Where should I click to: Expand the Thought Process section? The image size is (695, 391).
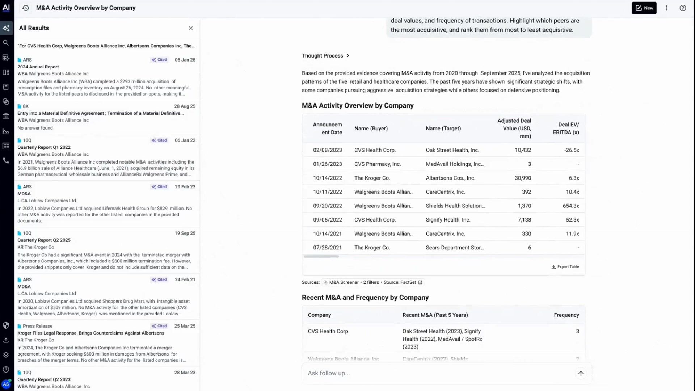325,56
